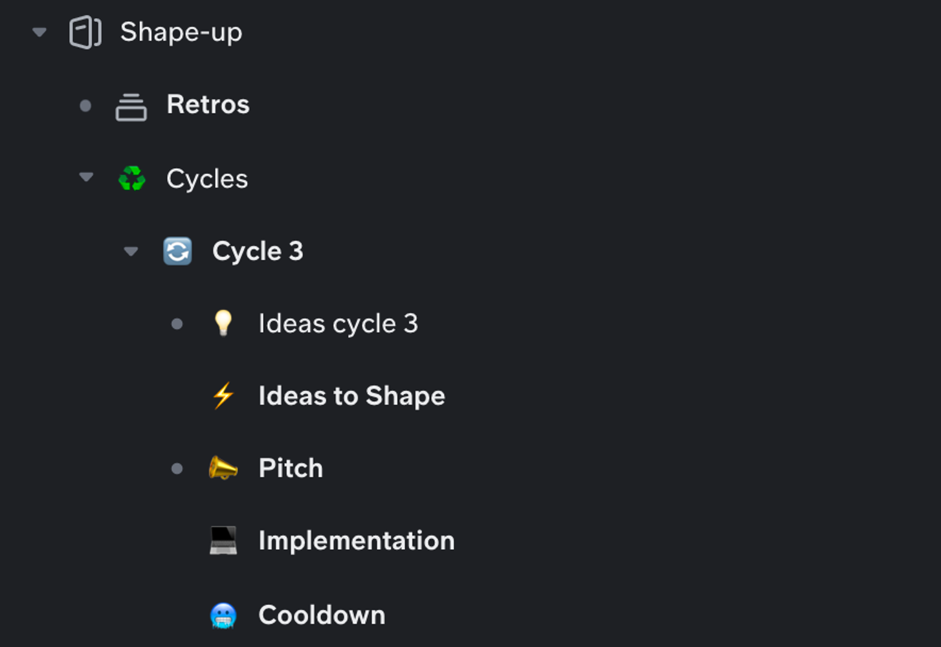Click the printer-style icon next to Retros
This screenshot has height=647, width=941.
(x=131, y=105)
